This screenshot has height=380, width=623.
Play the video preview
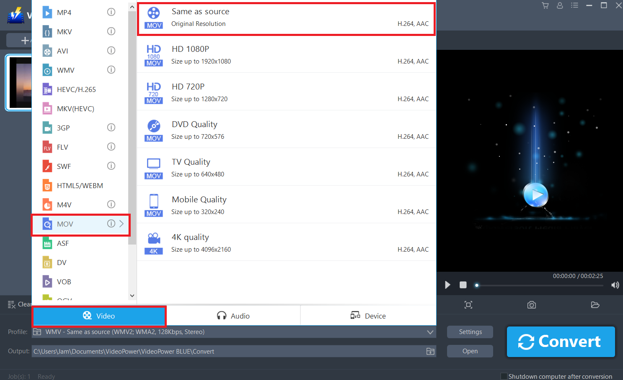[447, 285]
